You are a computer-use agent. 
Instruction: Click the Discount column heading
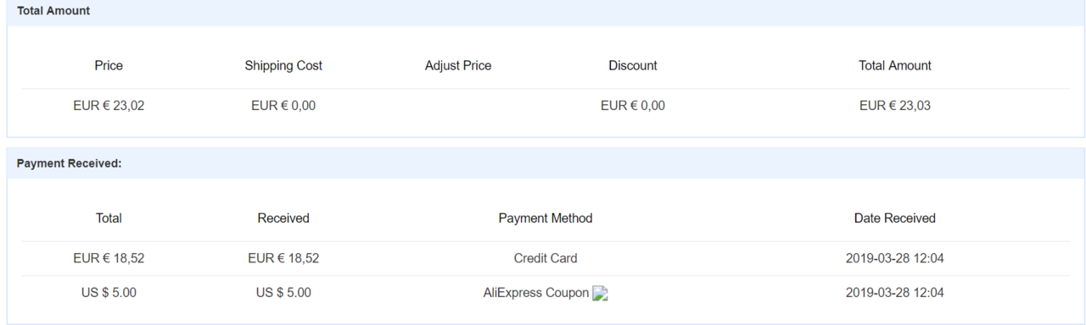pyautogui.click(x=633, y=65)
